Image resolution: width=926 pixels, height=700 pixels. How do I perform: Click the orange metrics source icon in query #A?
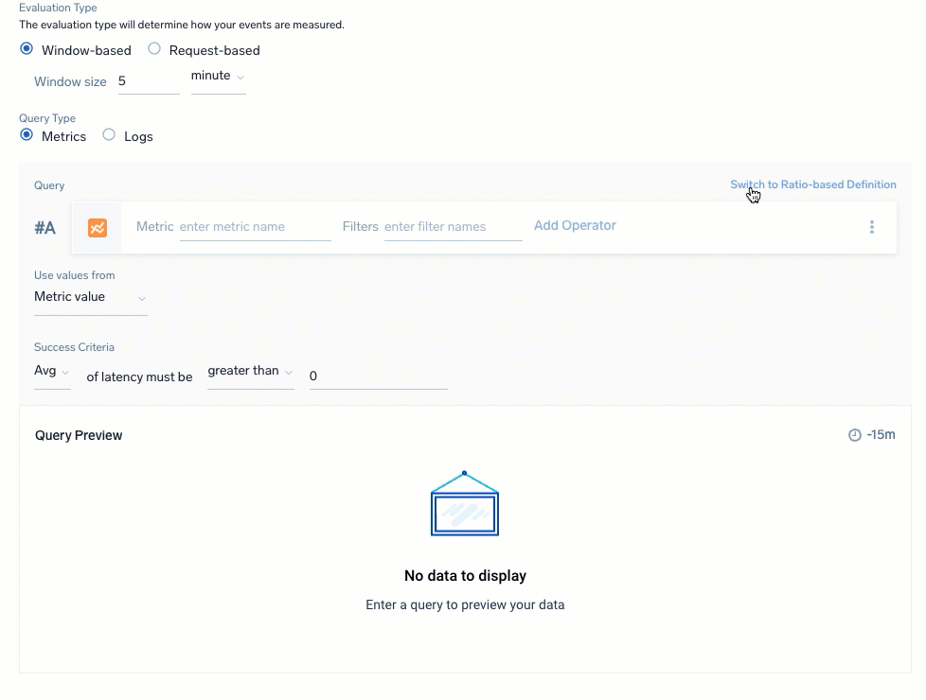pyautogui.click(x=97, y=227)
